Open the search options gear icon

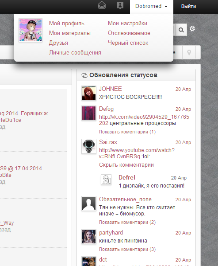click(192, 29)
